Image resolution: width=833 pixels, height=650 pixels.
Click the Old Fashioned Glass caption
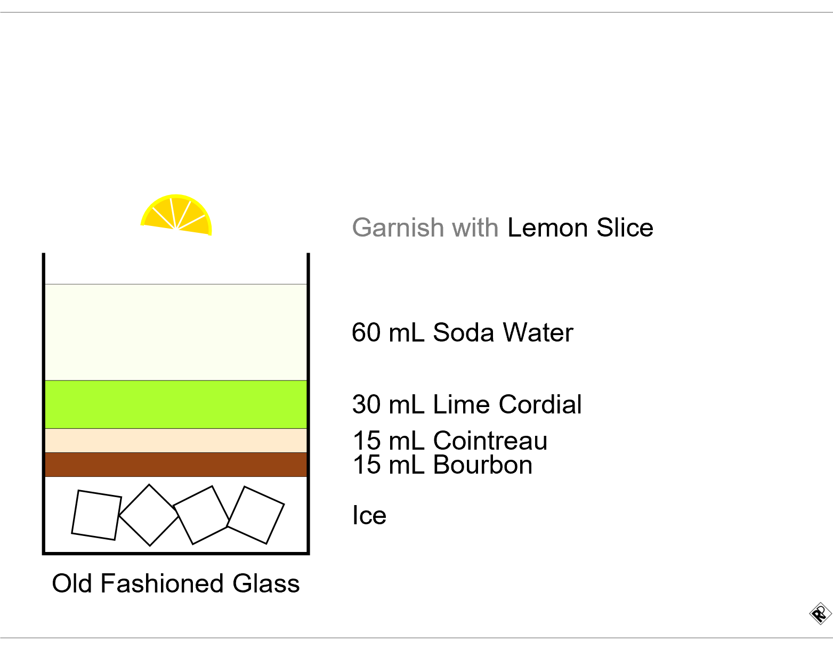tap(176, 583)
